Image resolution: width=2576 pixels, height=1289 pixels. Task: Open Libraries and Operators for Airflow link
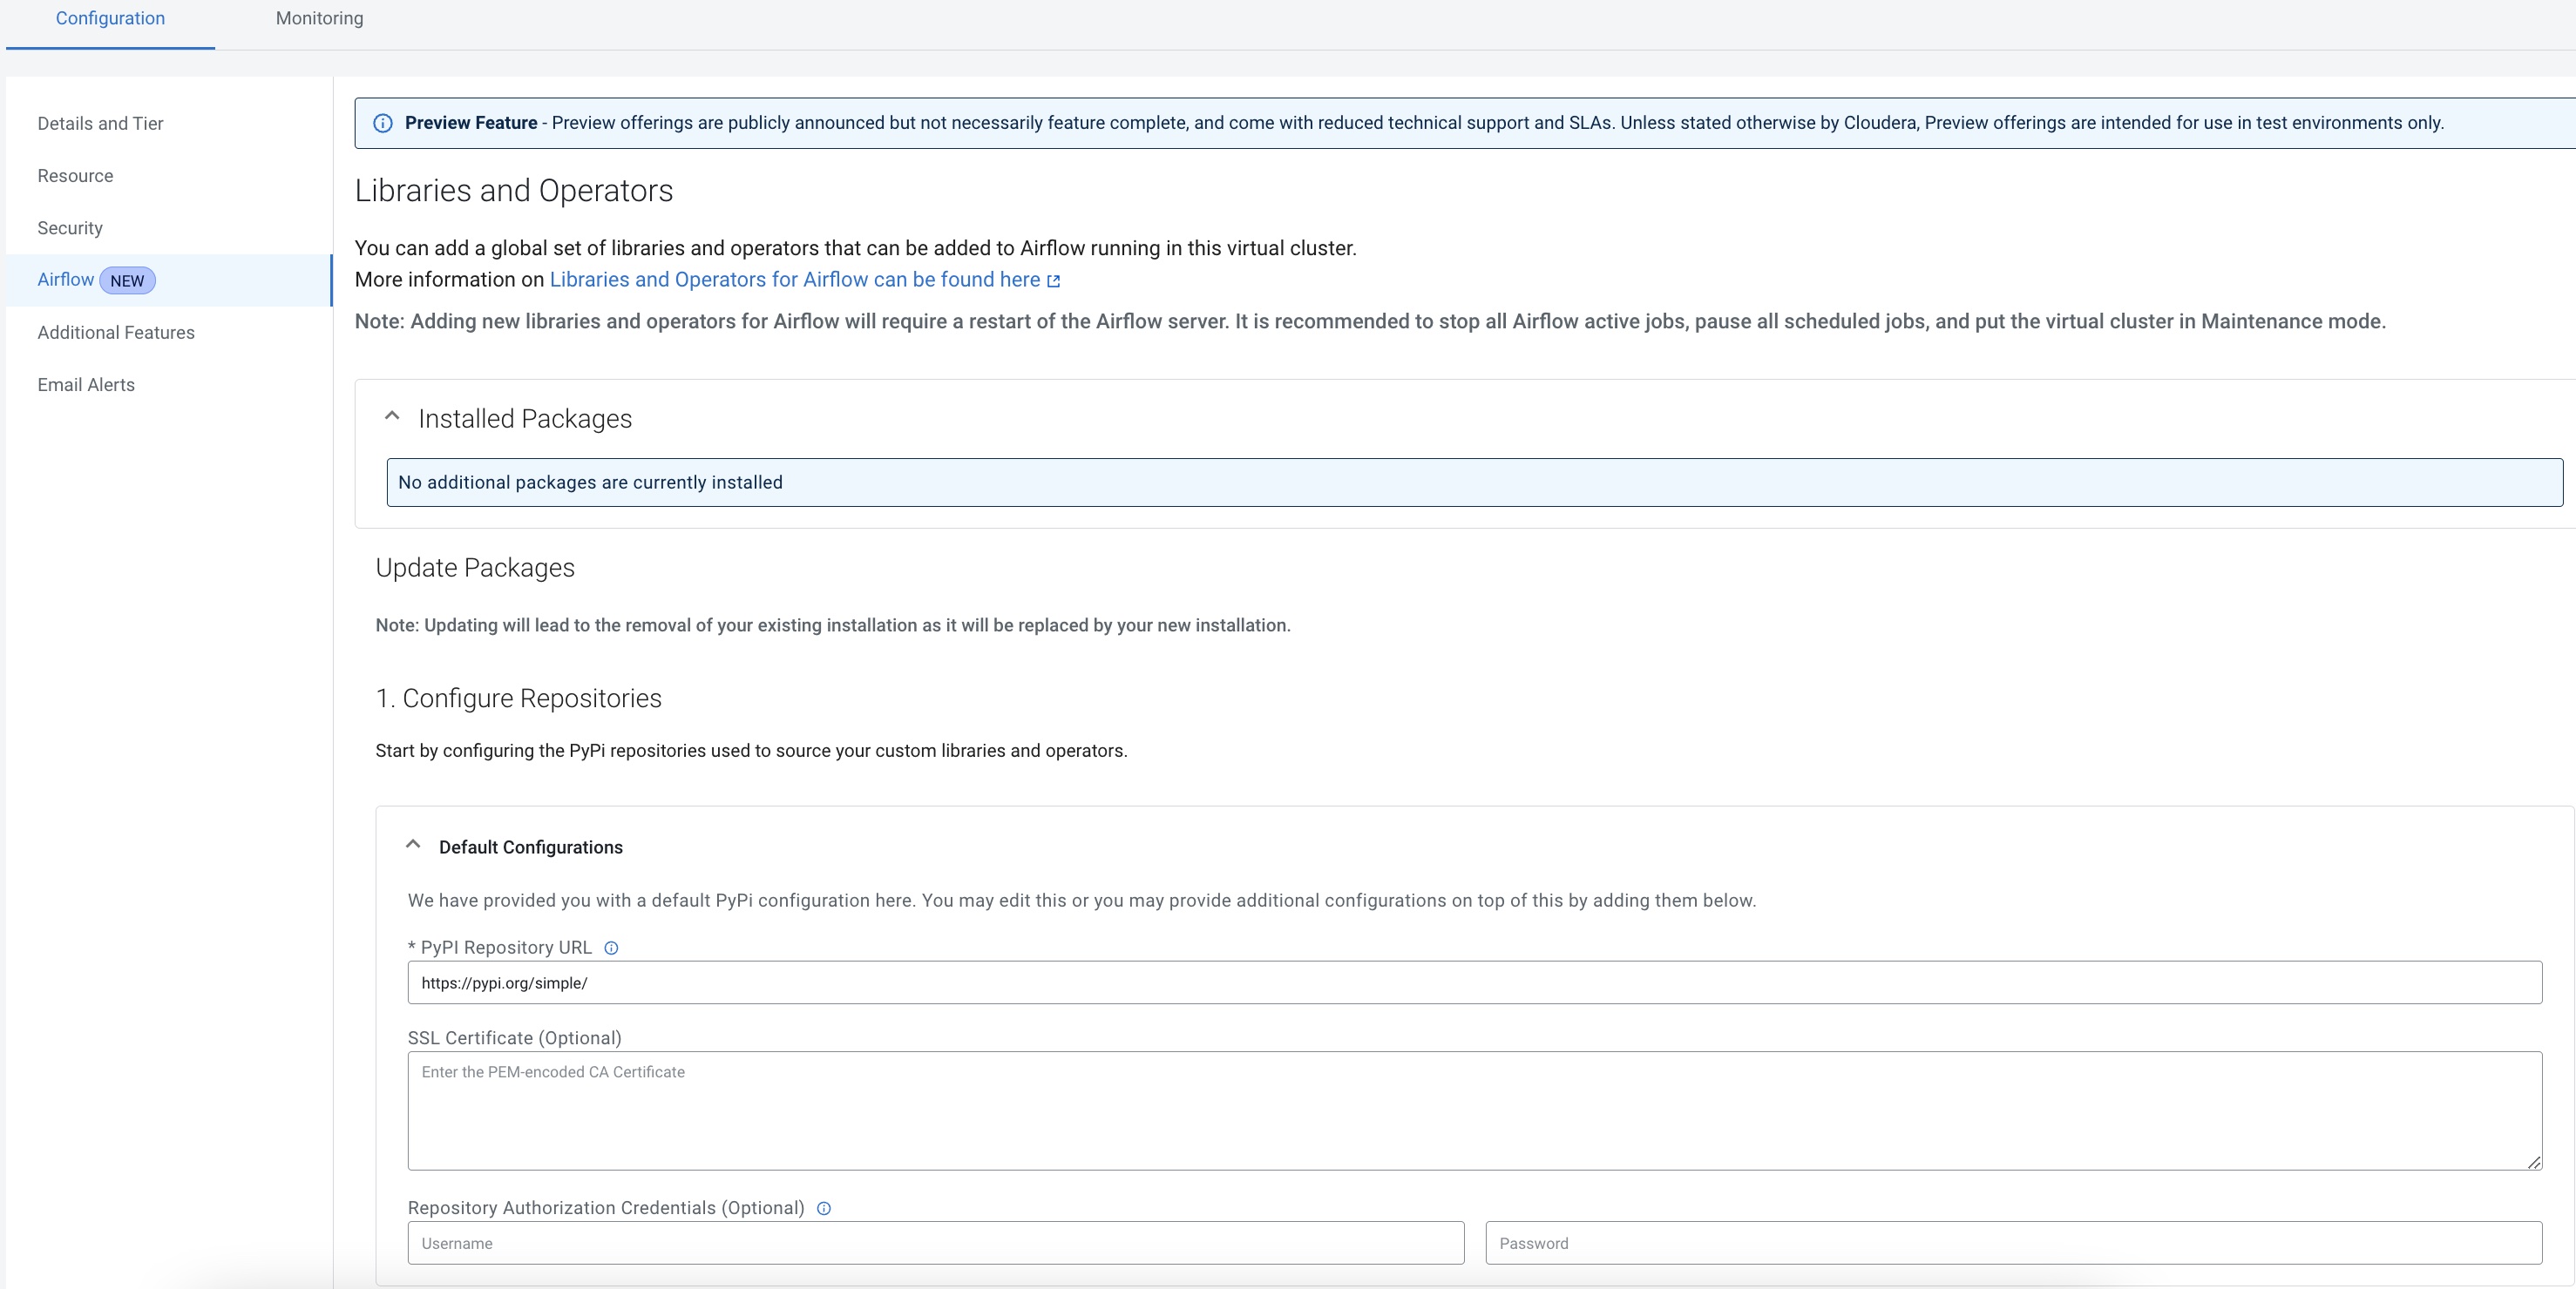click(x=795, y=280)
